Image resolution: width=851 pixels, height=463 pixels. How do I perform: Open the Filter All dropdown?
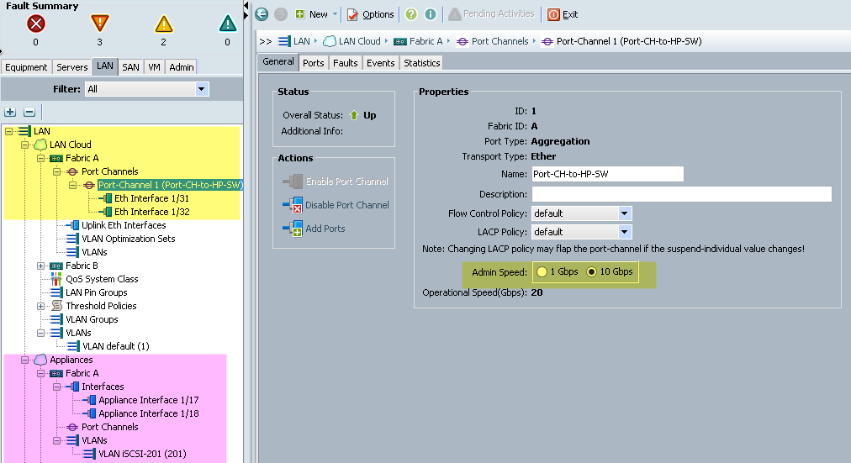pos(201,89)
